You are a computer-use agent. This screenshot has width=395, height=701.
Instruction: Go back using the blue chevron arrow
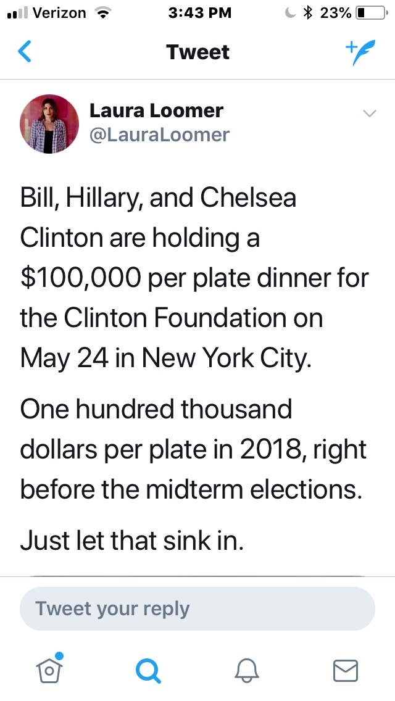coord(25,52)
